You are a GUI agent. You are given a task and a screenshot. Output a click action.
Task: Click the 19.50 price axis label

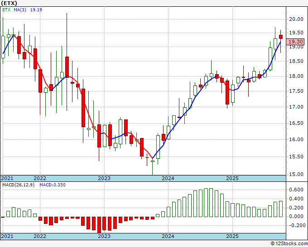[296, 33]
